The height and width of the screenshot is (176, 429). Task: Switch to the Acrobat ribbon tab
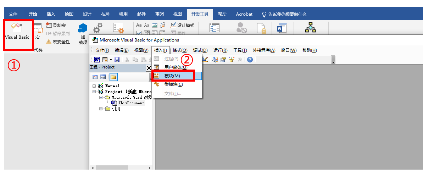pyautogui.click(x=244, y=14)
